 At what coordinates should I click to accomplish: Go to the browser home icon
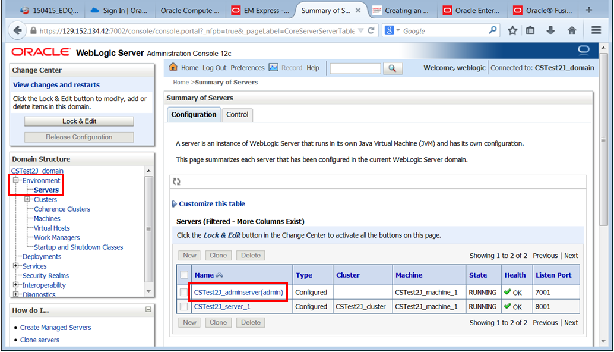(x=572, y=30)
